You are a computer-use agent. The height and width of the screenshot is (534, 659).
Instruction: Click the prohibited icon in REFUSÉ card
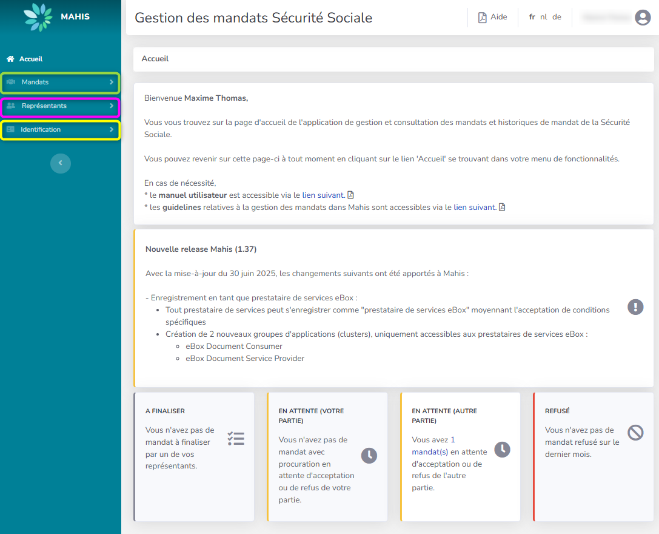pos(635,432)
